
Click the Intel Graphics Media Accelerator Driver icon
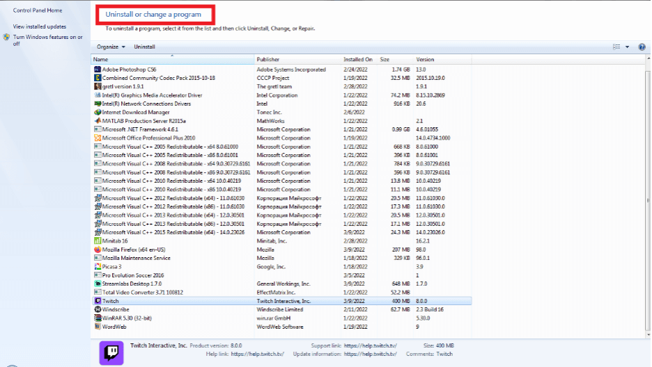98,95
